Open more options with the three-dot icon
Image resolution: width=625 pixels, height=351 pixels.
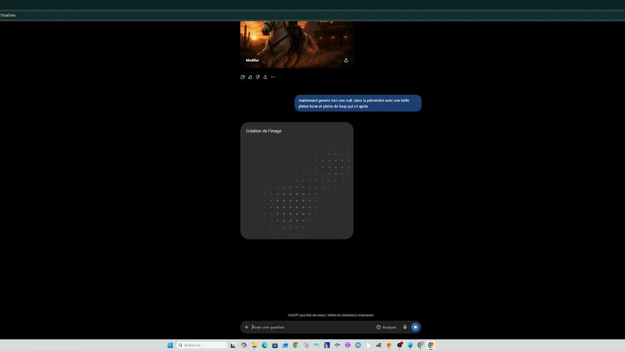coord(273,77)
